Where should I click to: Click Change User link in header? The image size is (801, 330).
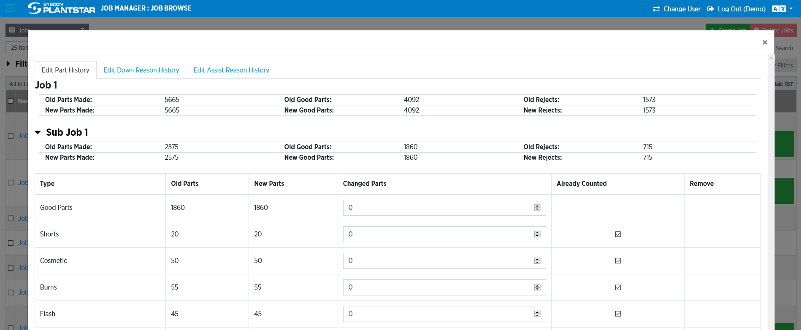pos(682,9)
